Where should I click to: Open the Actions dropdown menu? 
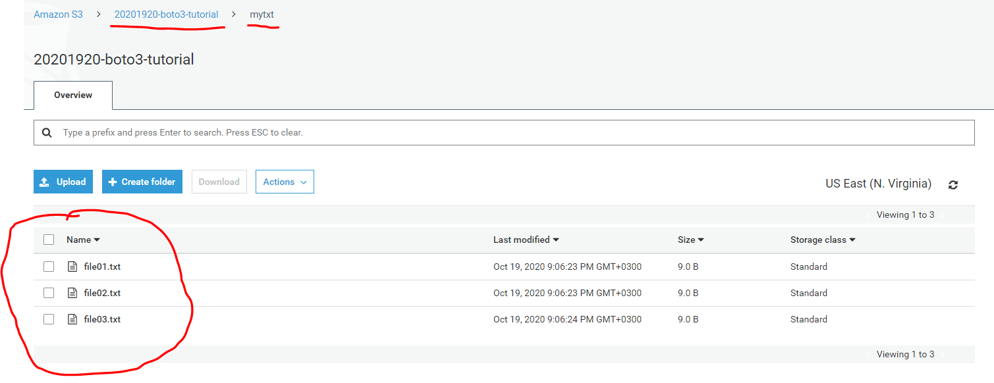coord(285,182)
